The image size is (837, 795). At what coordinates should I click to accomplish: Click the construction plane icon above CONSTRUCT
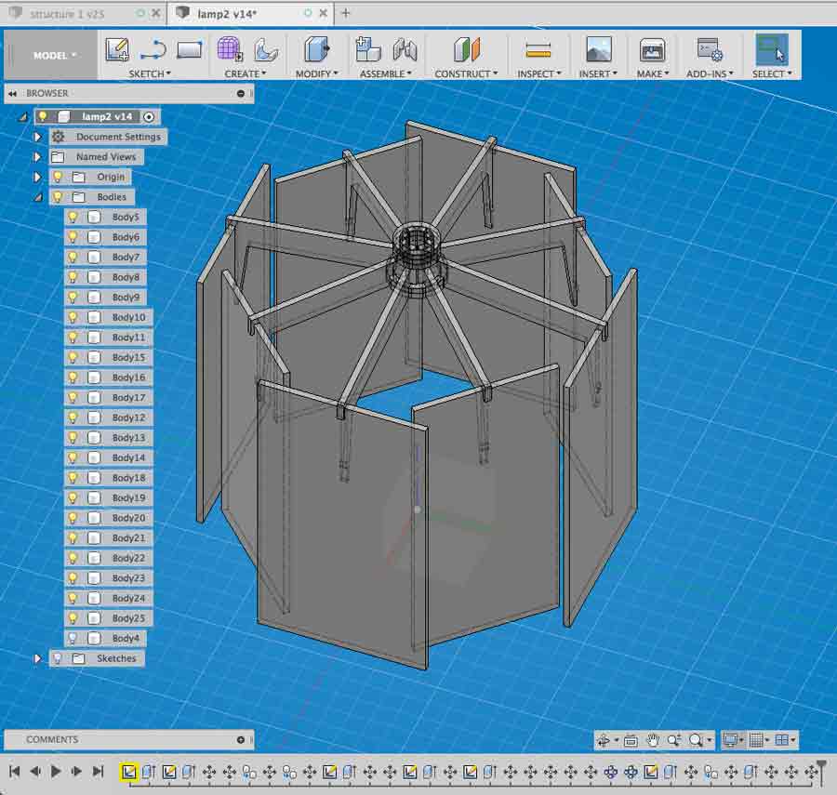(x=466, y=49)
